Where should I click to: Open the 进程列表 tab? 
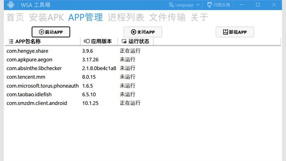(126, 17)
